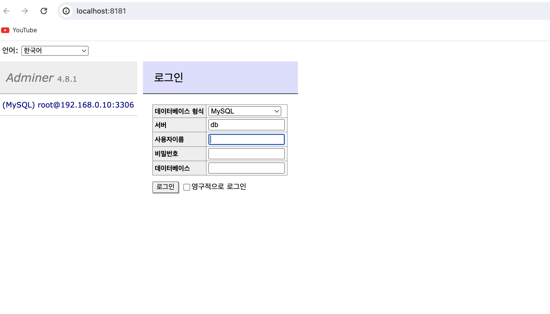
Task: Focus the 사용자이름 input field
Action: [246, 140]
